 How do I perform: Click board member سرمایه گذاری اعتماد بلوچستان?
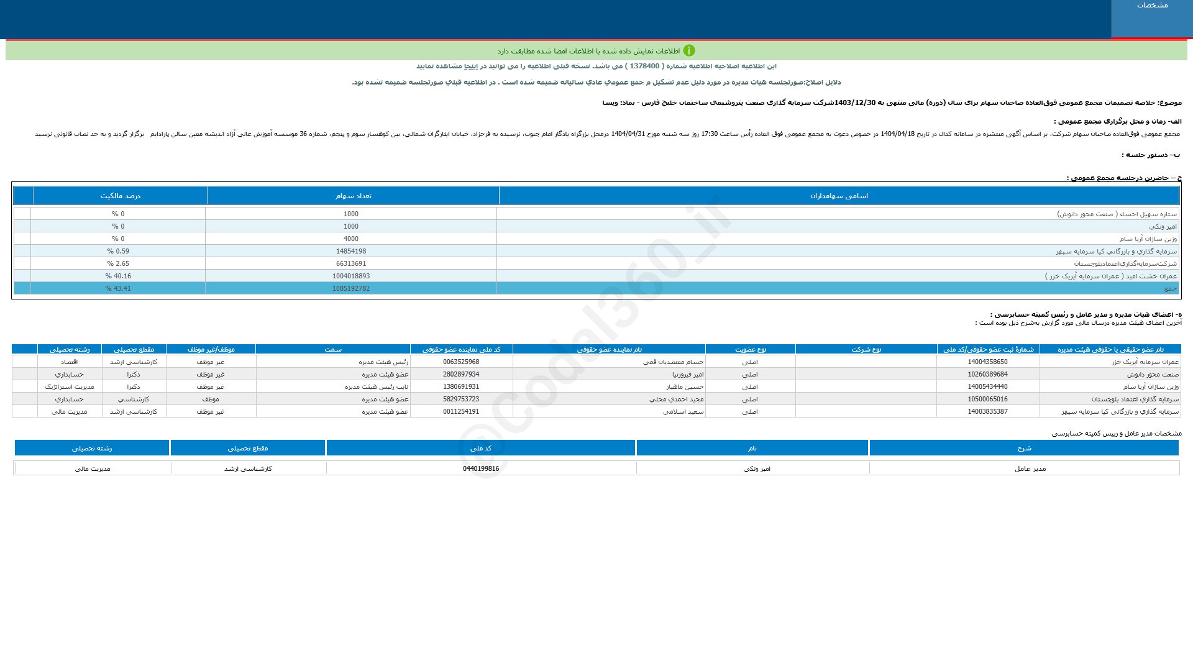pos(1135,399)
